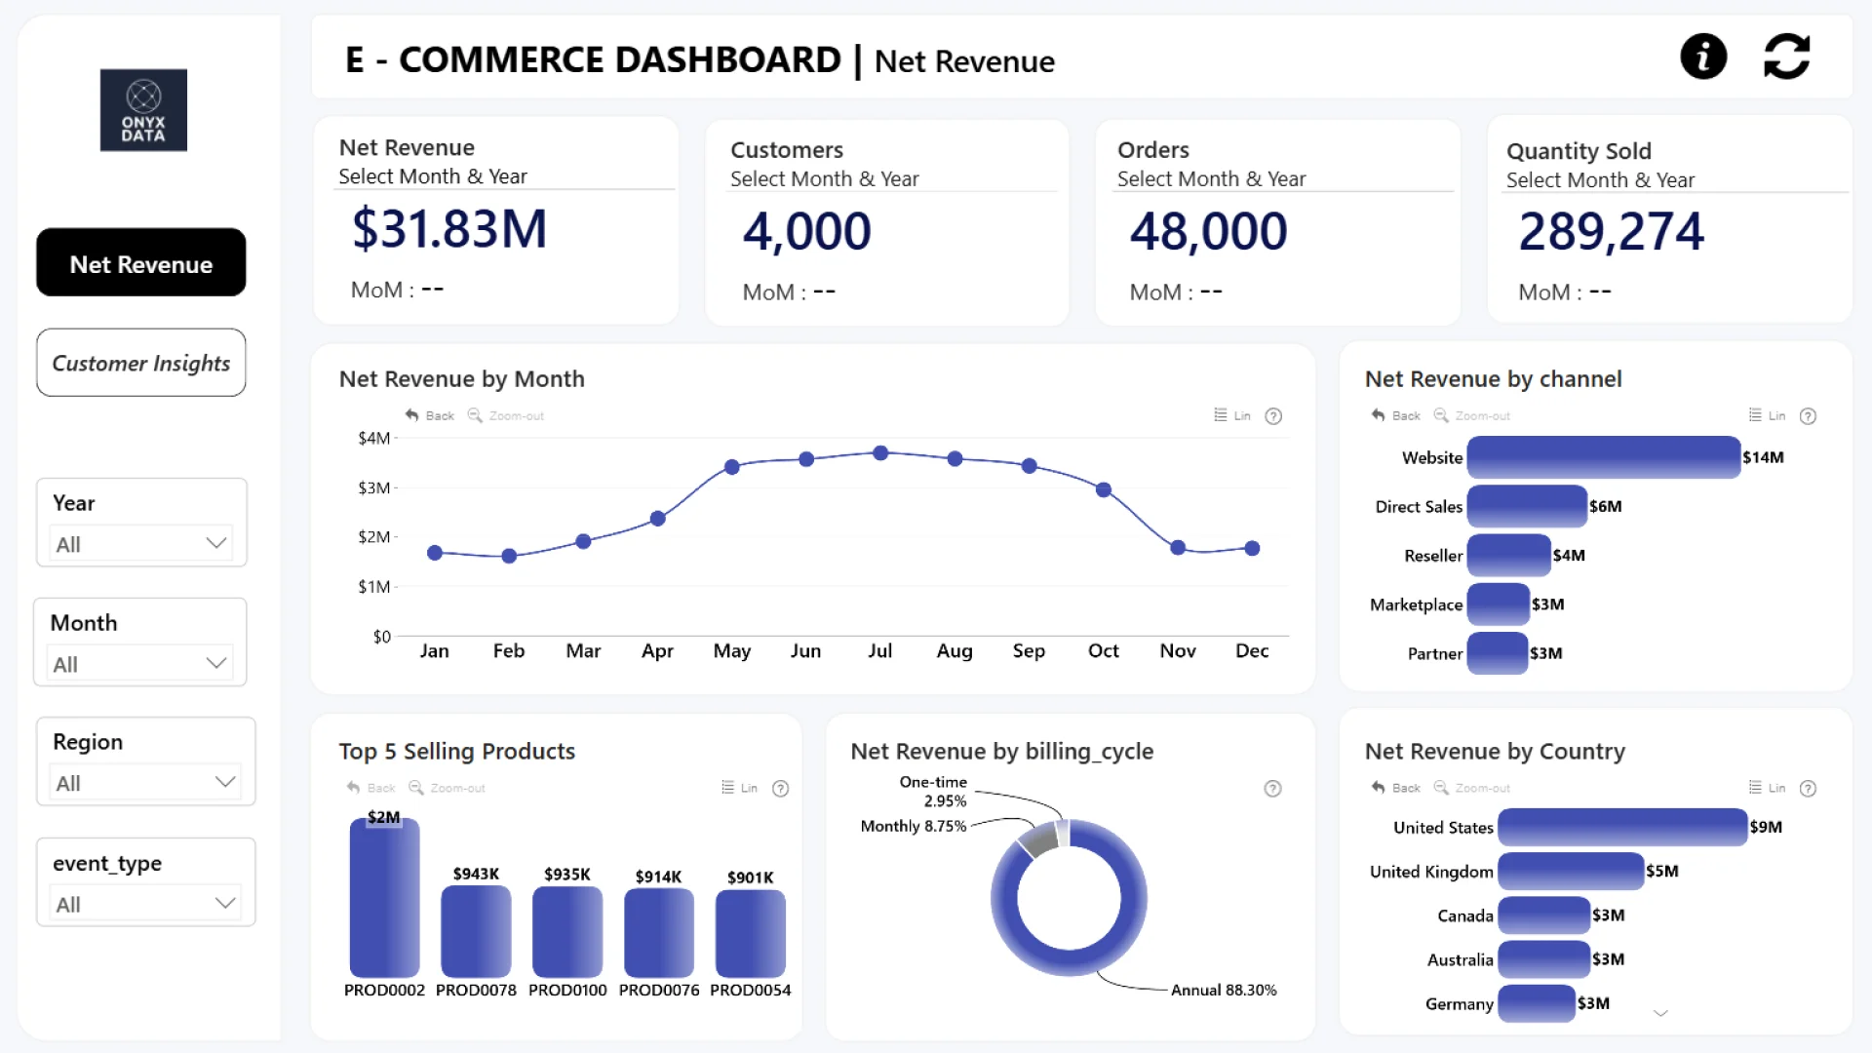This screenshot has width=1872, height=1053.
Task: Switch to the Customer Insights page
Action: click(x=141, y=363)
